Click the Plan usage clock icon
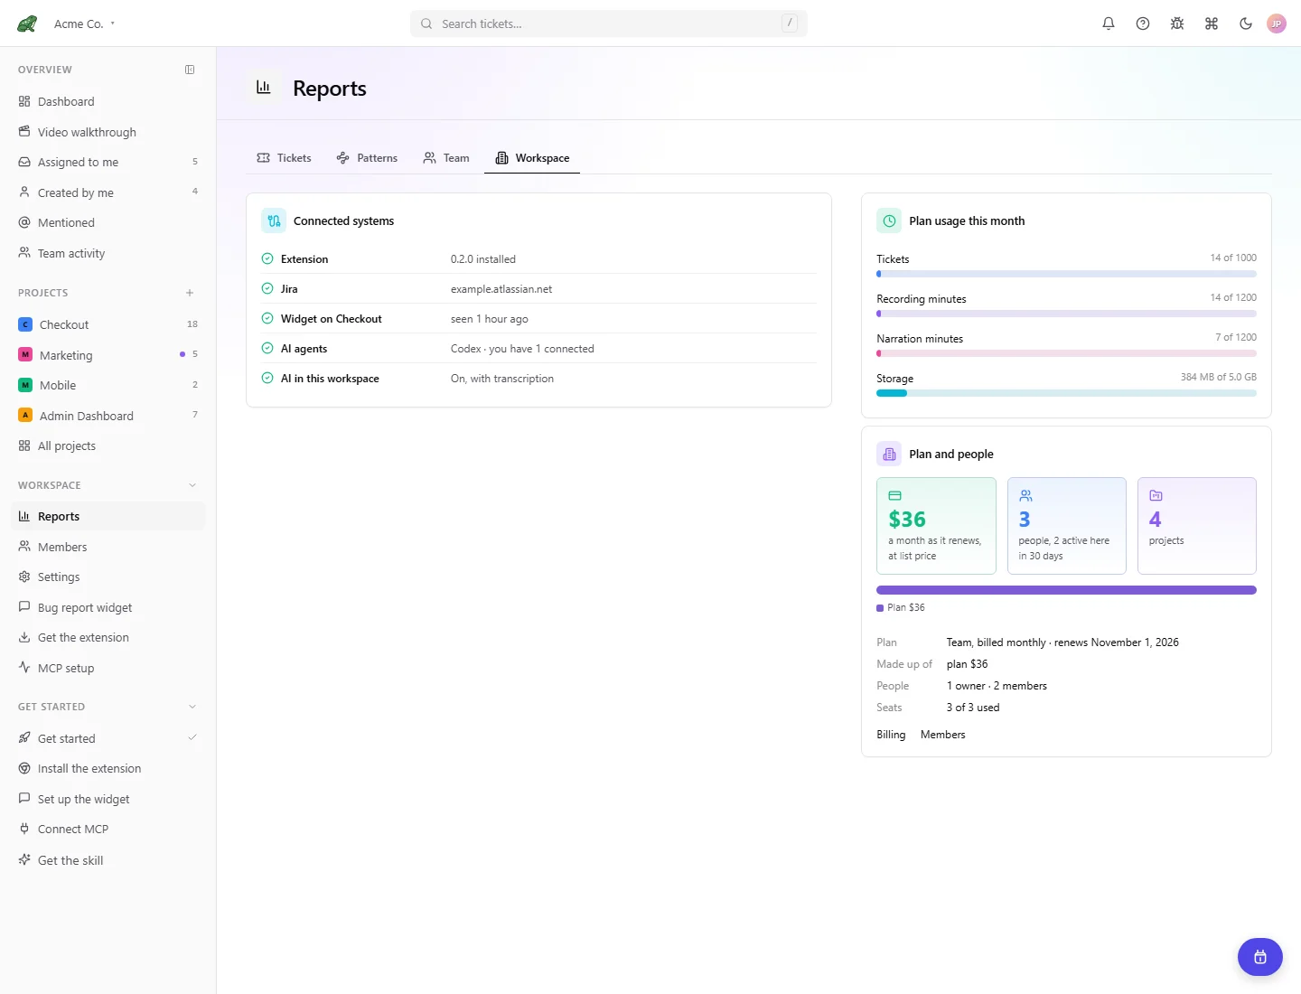 (x=889, y=220)
